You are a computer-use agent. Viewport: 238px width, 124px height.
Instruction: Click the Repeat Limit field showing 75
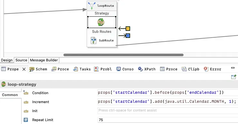(168, 120)
